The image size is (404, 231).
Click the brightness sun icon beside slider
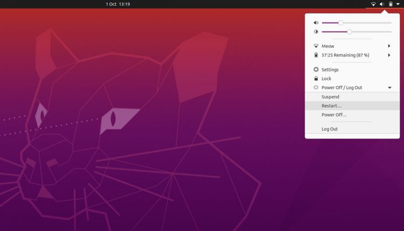tap(316, 32)
